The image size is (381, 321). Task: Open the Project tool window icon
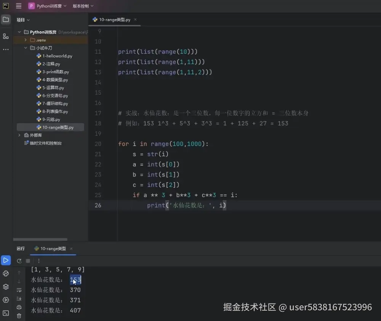6,19
